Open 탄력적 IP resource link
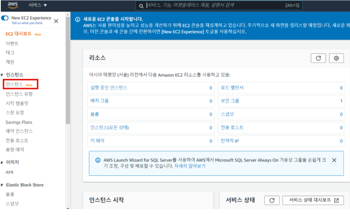Screen dimensions: 350x215 click(230, 141)
